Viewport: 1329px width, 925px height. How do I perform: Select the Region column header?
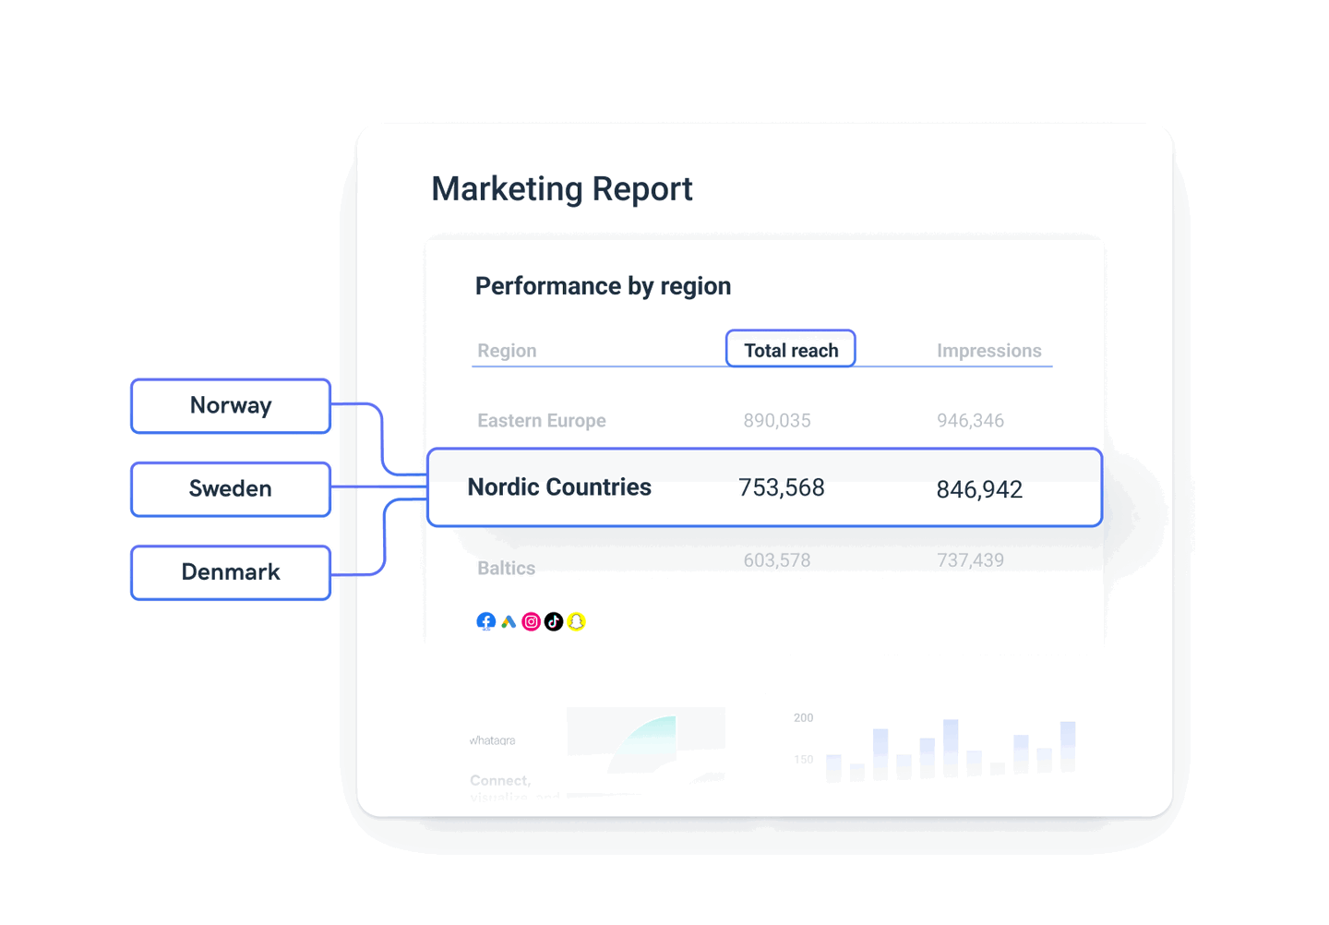click(506, 351)
